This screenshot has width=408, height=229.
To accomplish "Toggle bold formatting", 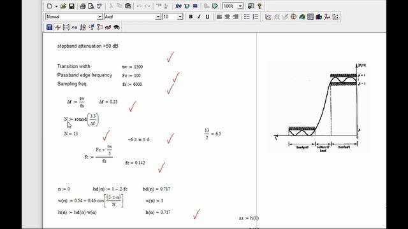I will coord(191,17).
